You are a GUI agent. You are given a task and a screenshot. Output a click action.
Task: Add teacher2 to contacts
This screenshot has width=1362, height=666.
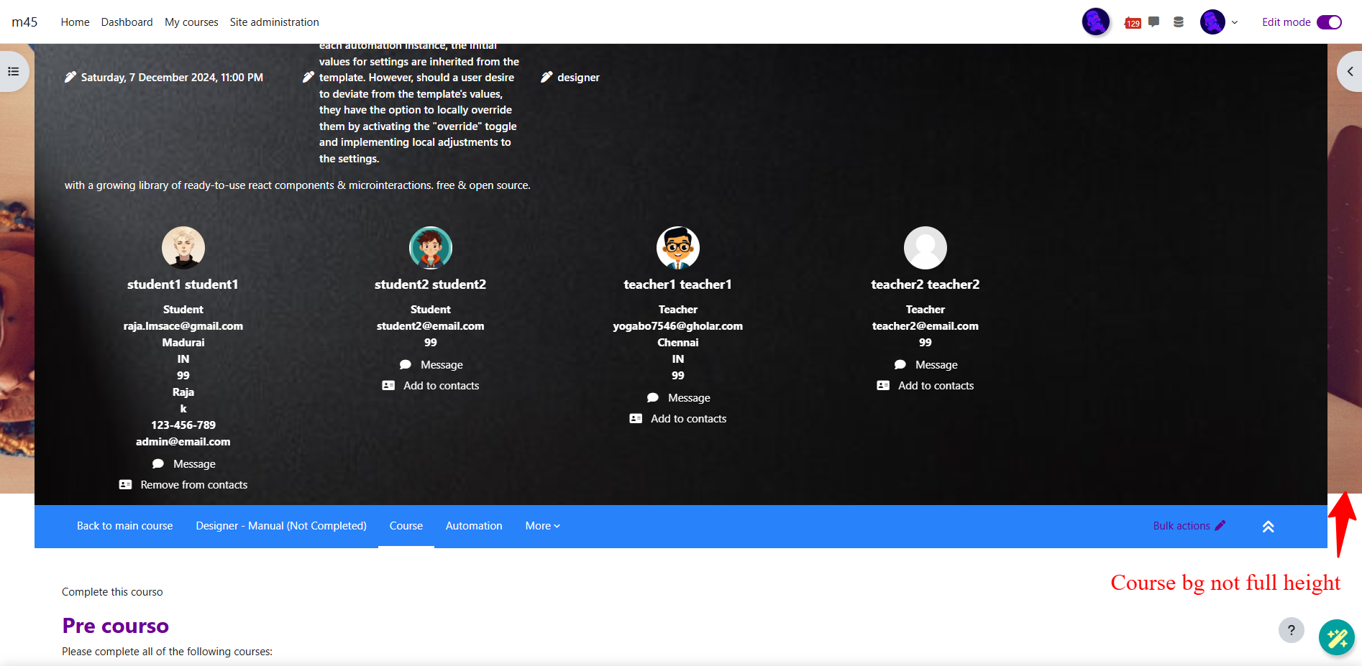(936, 386)
